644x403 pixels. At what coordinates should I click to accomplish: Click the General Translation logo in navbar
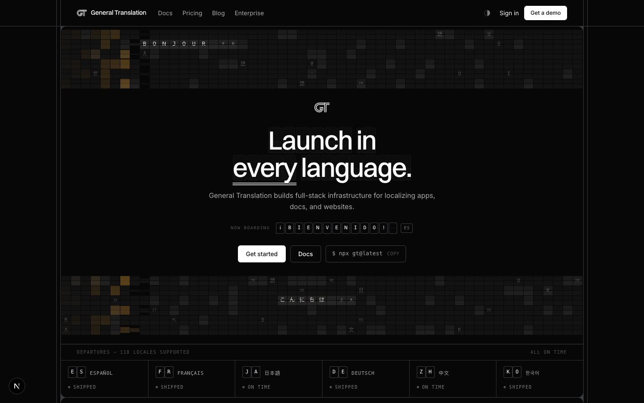(111, 13)
